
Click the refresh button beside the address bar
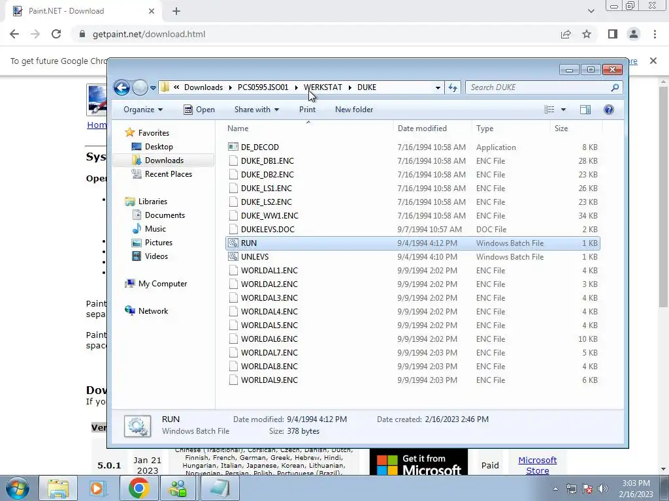453,88
